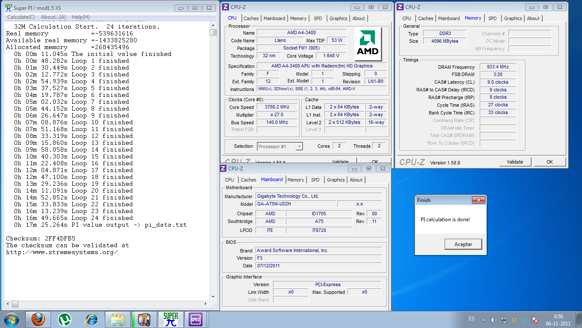Select Caches tab in CPU window
The height and width of the screenshot is (328, 582).
[251, 18]
